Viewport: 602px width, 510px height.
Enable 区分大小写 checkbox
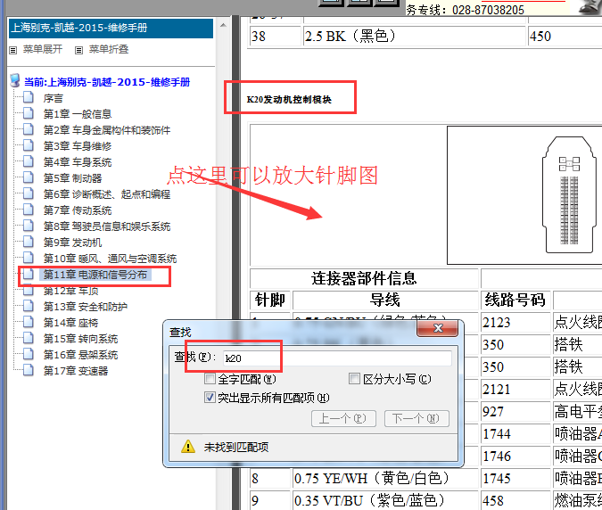click(354, 379)
